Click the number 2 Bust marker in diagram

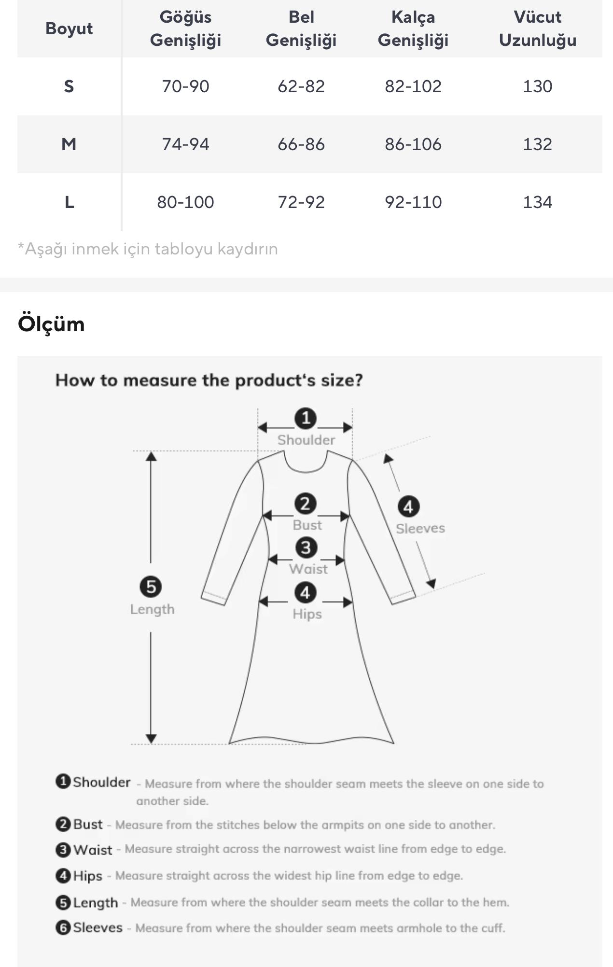tap(305, 504)
